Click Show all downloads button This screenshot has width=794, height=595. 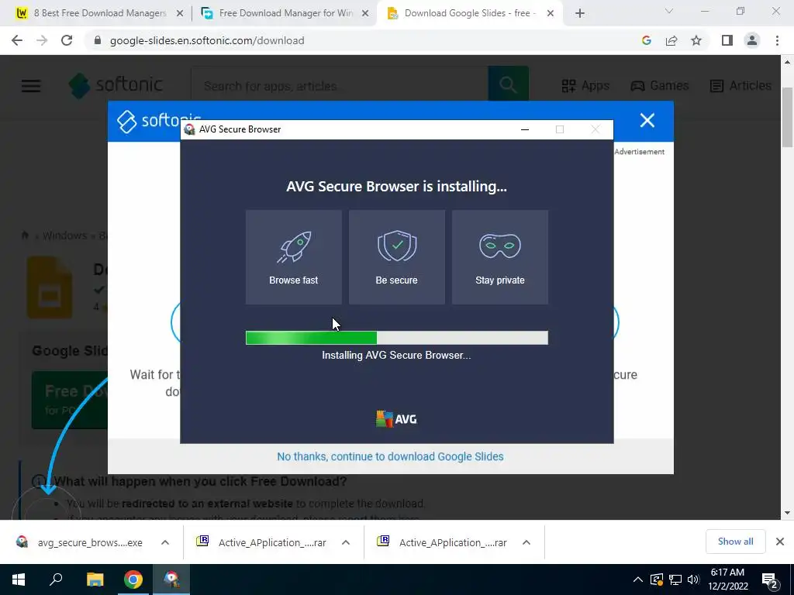(x=735, y=542)
